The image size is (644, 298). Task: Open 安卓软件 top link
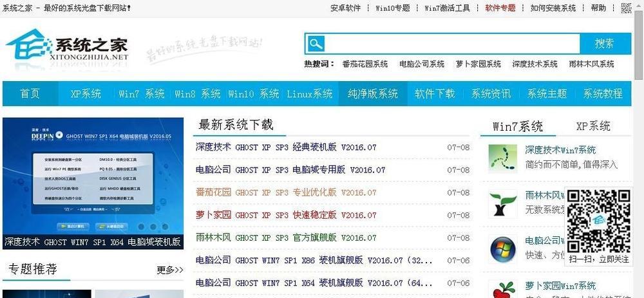click(x=345, y=8)
